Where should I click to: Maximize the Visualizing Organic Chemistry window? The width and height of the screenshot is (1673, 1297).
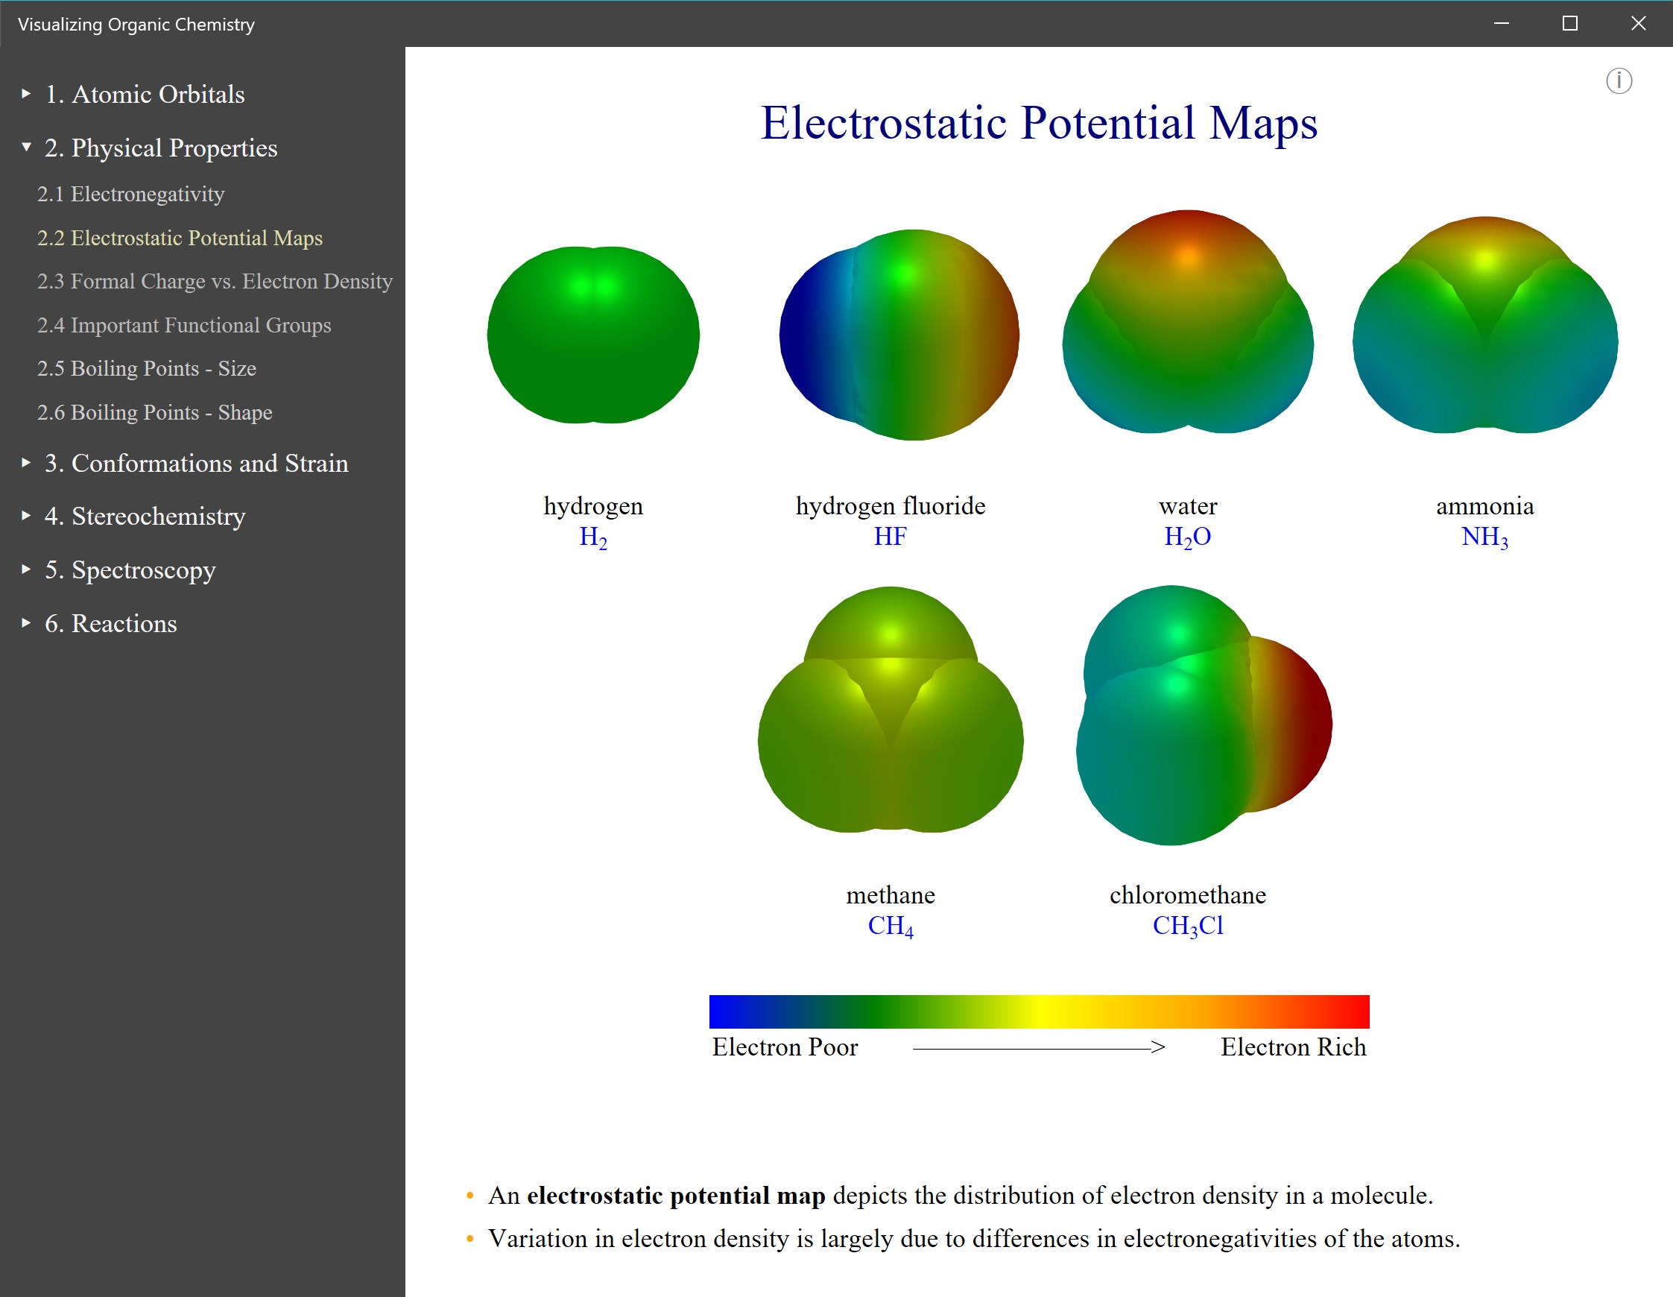click(x=1569, y=23)
